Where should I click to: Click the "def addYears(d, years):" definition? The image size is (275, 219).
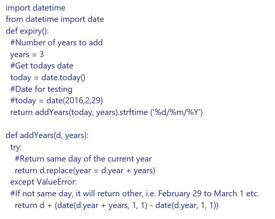[x=47, y=135]
